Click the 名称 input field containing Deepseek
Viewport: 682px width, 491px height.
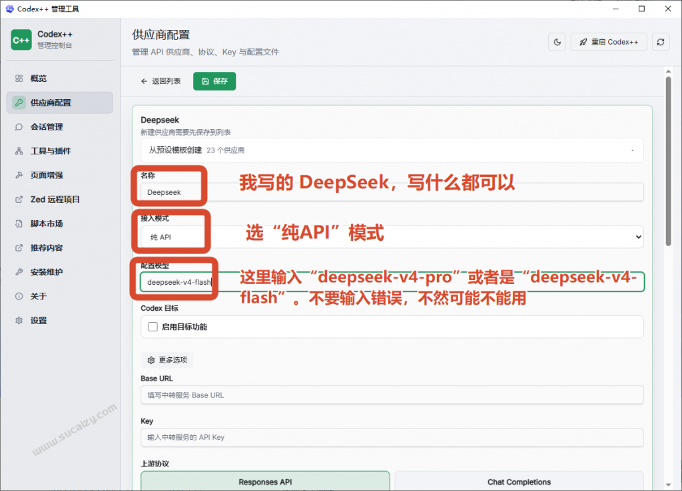pyautogui.click(x=392, y=192)
